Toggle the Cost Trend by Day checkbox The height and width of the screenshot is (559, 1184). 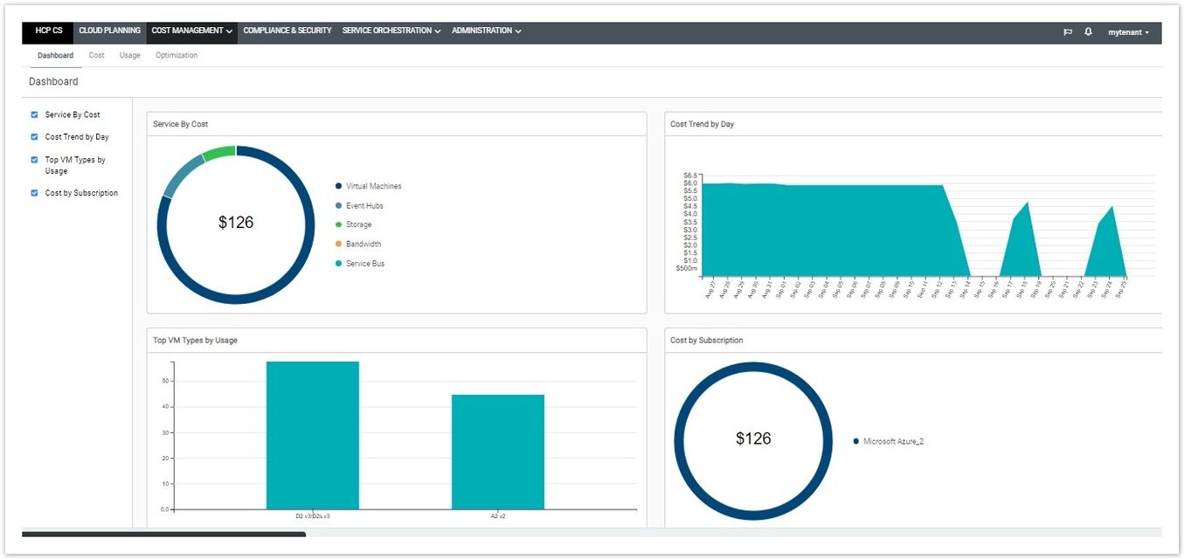(x=34, y=137)
